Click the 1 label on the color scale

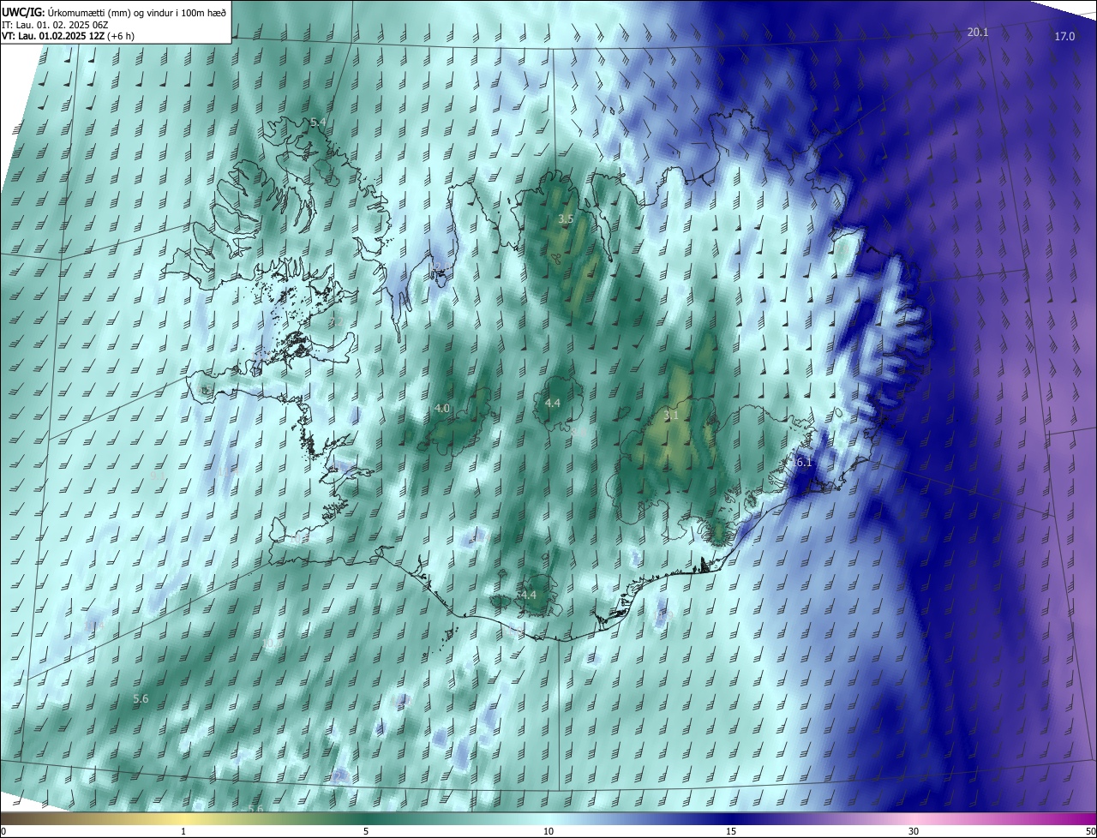point(183,832)
